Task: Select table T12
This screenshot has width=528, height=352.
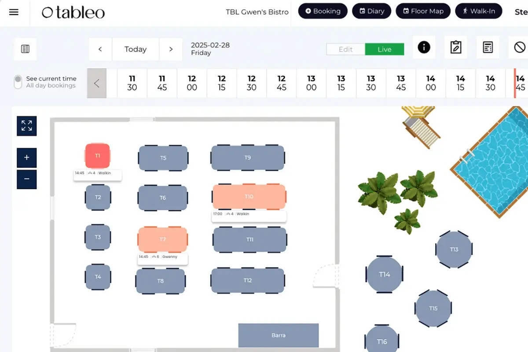Action: pyautogui.click(x=248, y=280)
